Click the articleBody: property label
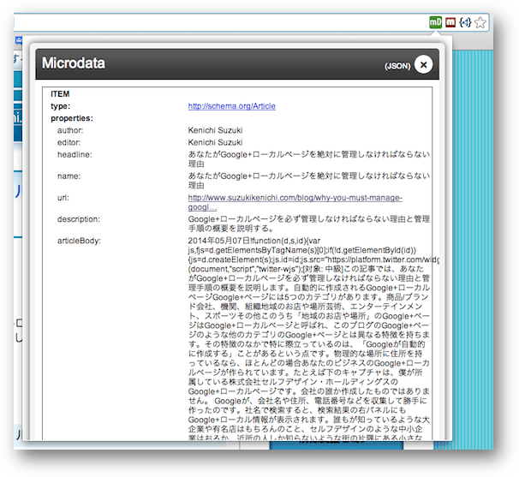 (x=79, y=241)
